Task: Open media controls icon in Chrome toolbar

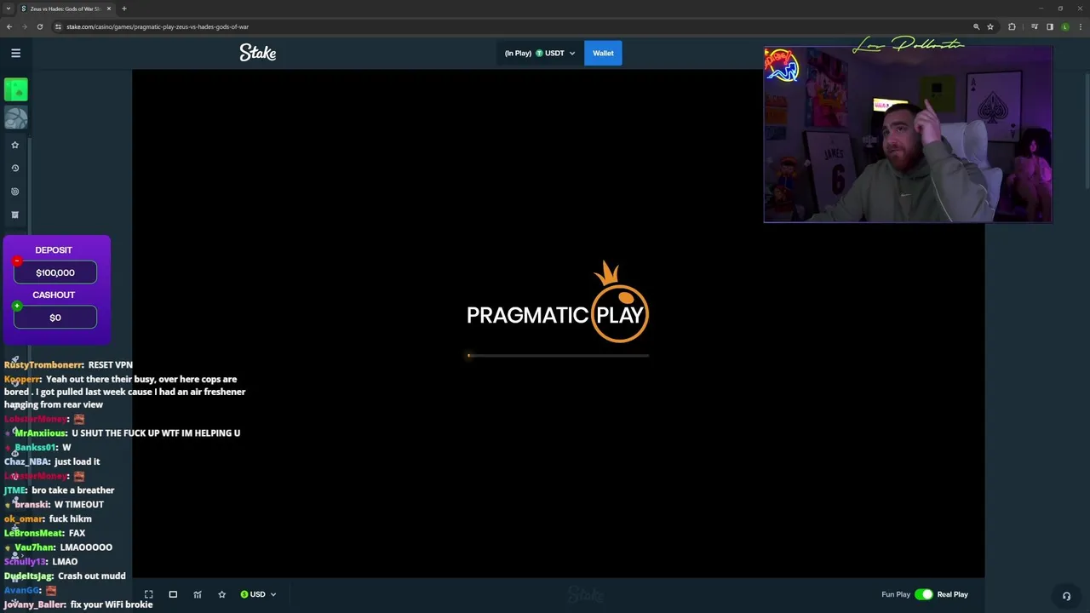Action: coord(1035,26)
